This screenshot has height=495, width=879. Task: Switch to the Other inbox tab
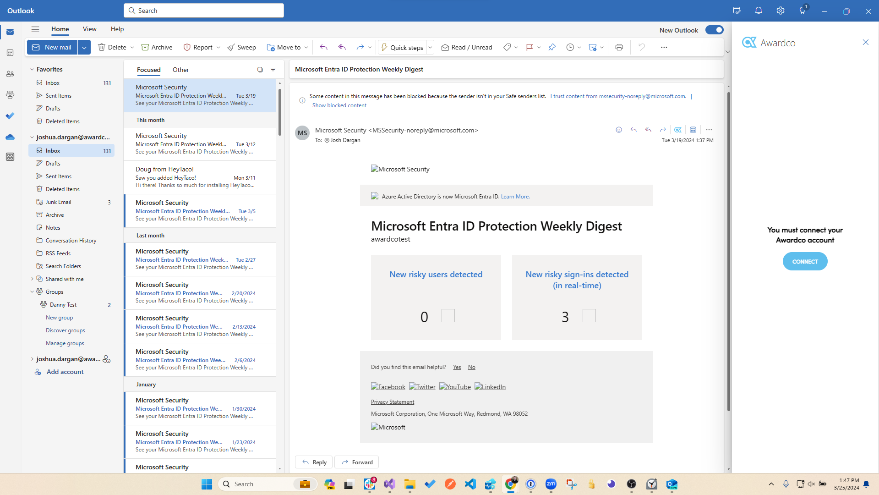pos(180,70)
